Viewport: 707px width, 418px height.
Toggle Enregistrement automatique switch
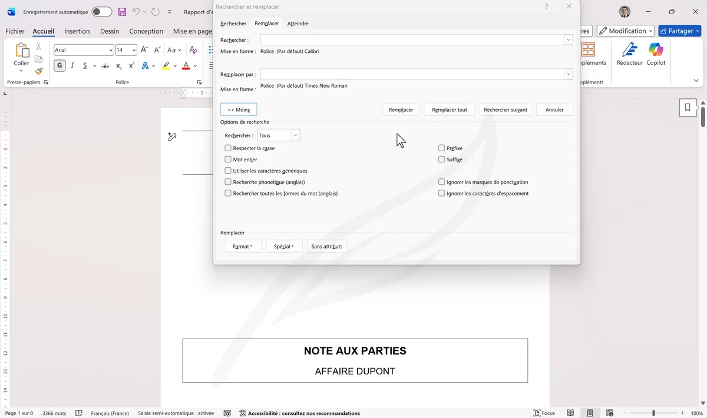[x=101, y=12]
